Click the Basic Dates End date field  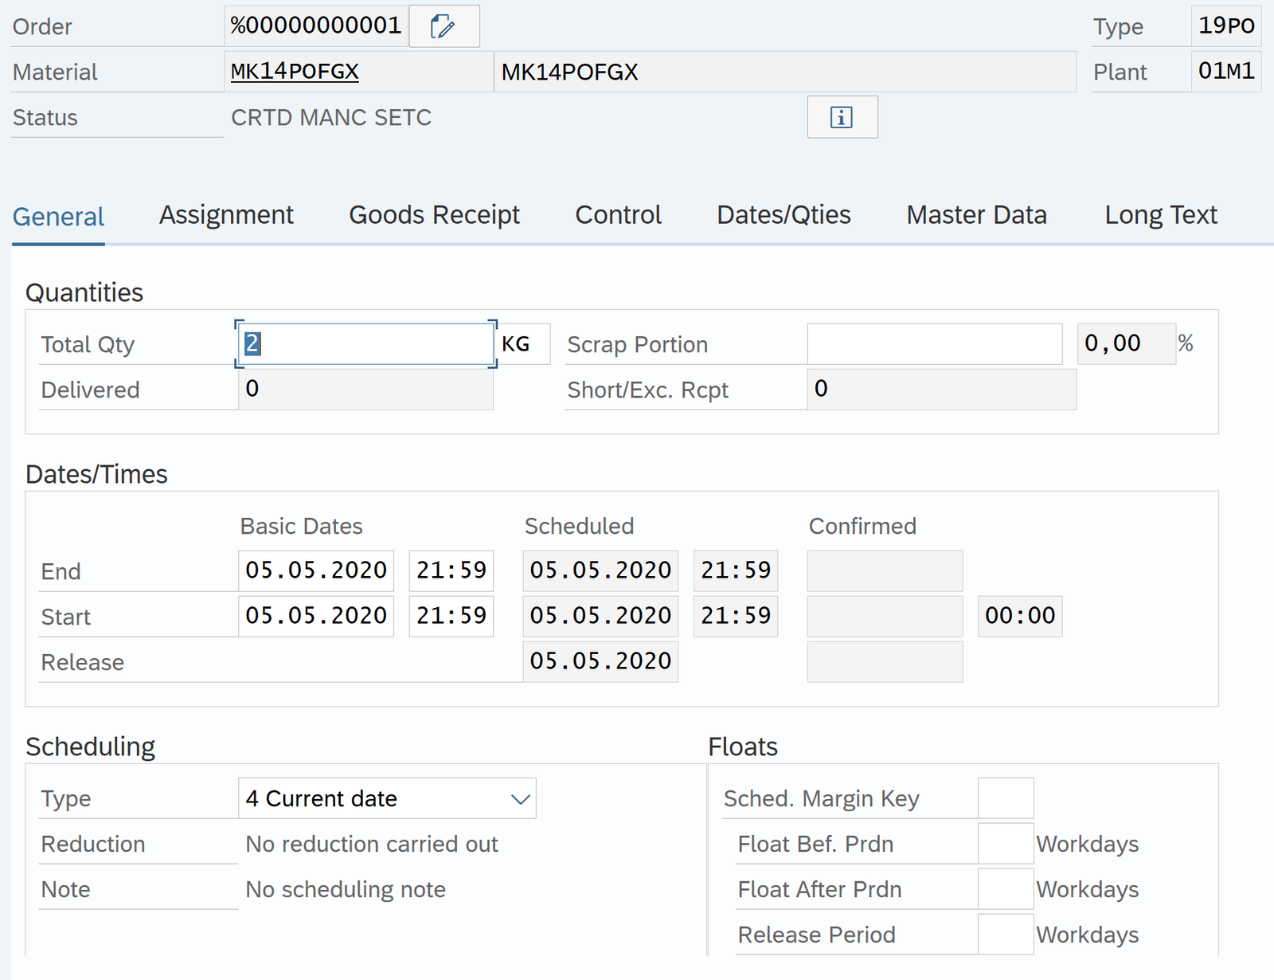click(316, 570)
